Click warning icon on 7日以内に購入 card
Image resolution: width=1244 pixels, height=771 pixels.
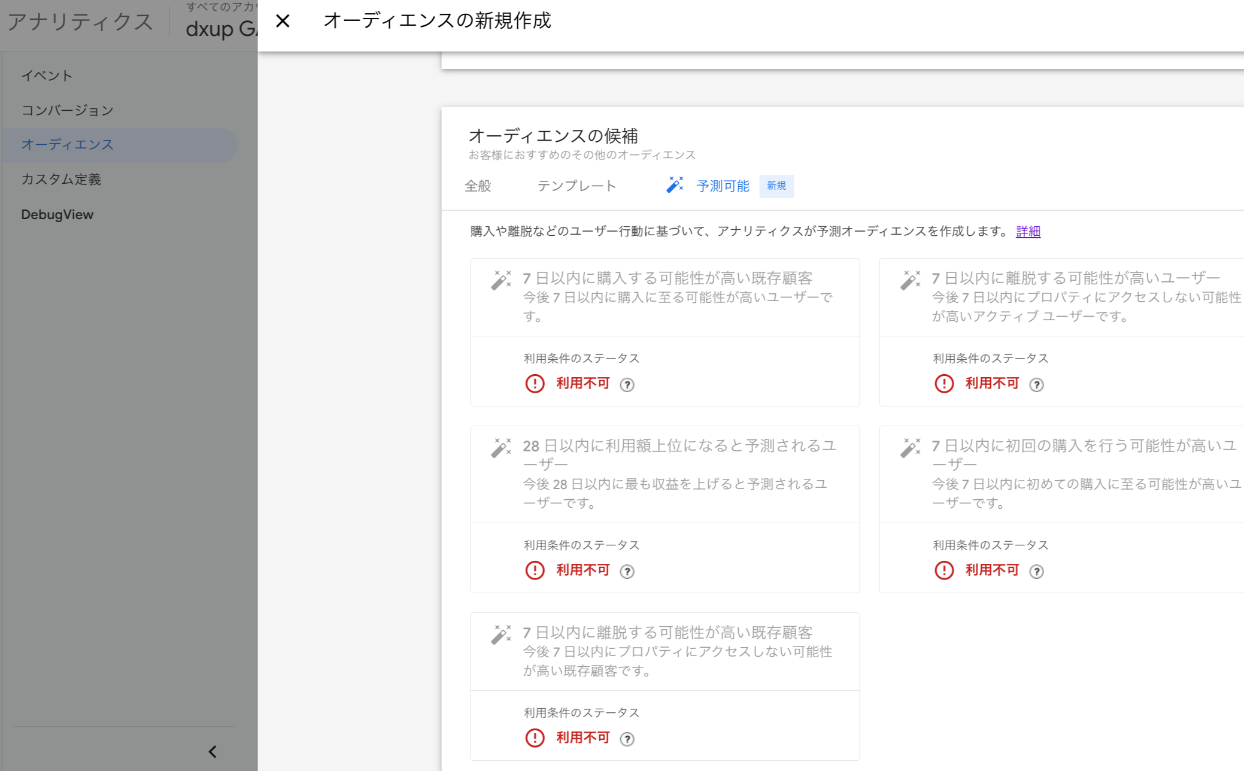[535, 384]
